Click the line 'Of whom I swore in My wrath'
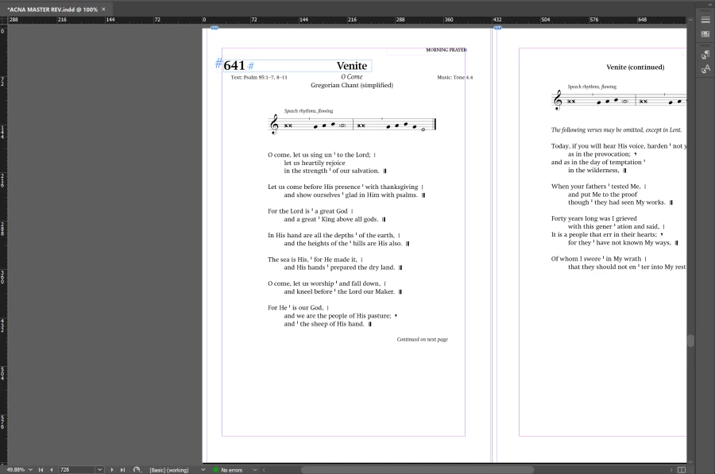 click(598, 259)
